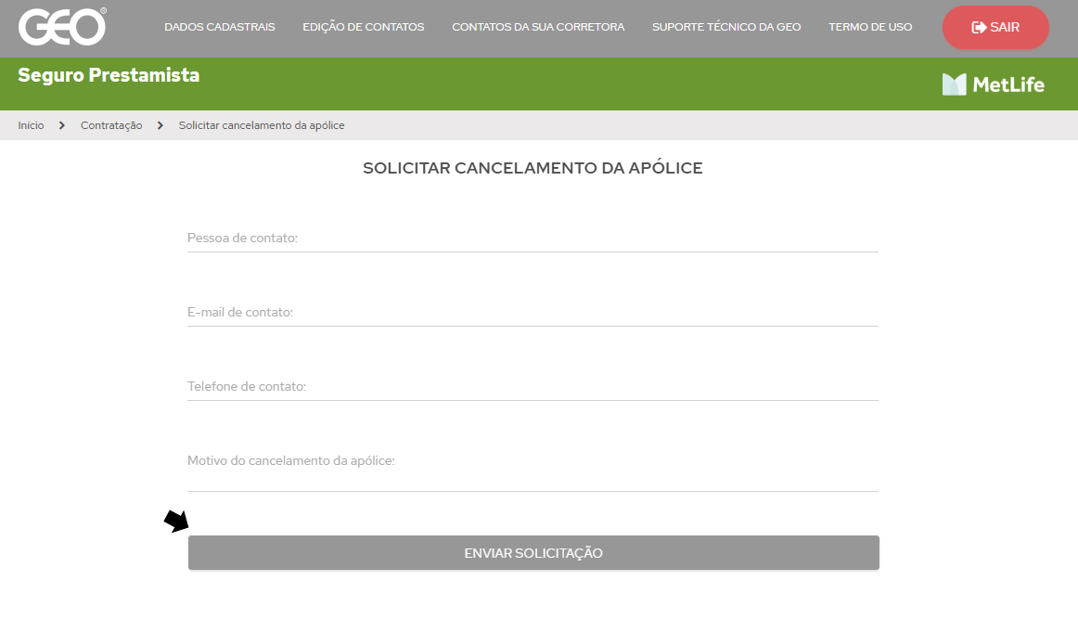Submit with Enviar Solicitação button

click(x=533, y=553)
